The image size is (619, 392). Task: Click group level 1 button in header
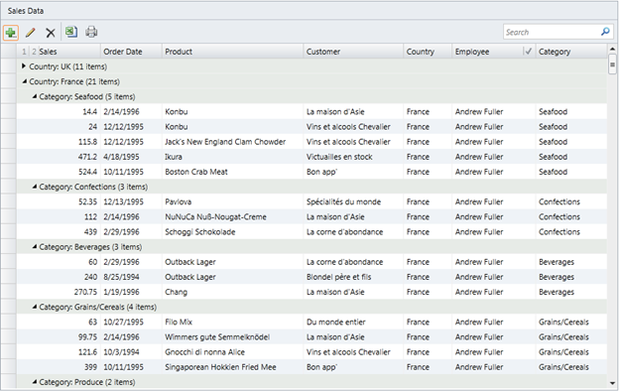pos(24,52)
